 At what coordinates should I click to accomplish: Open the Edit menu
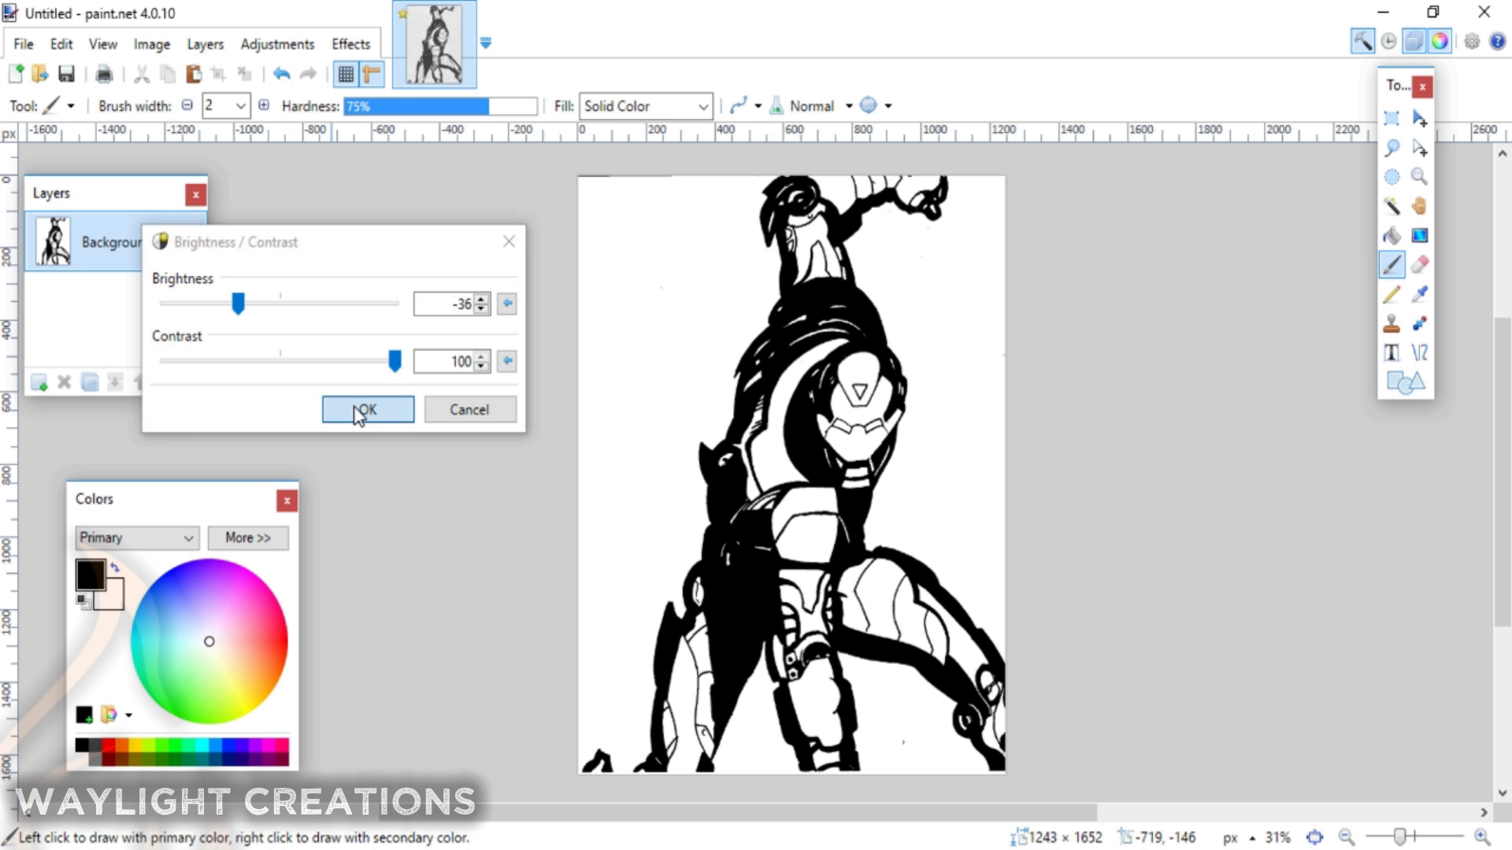point(61,44)
